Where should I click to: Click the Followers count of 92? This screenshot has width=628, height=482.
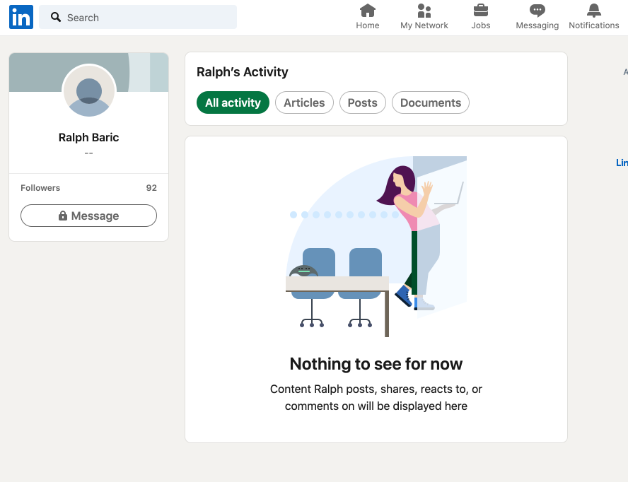(151, 188)
